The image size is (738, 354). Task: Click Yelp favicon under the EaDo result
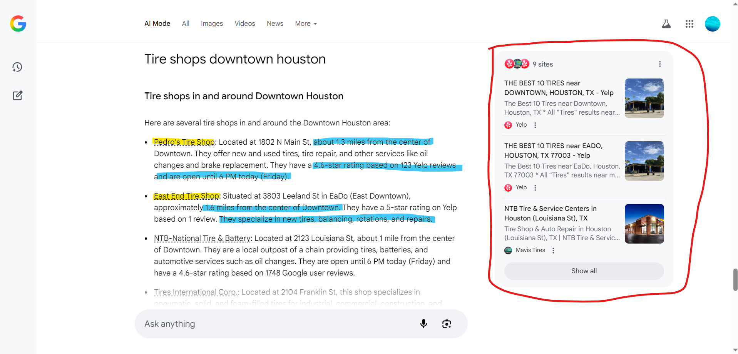pos(508,188)
